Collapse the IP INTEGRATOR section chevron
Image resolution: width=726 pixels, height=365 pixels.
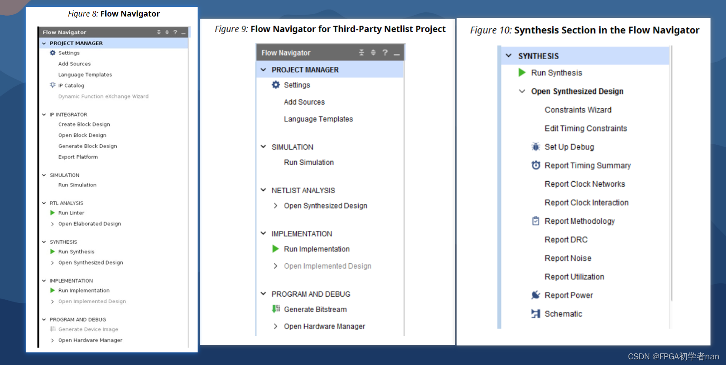pos(44,115)
